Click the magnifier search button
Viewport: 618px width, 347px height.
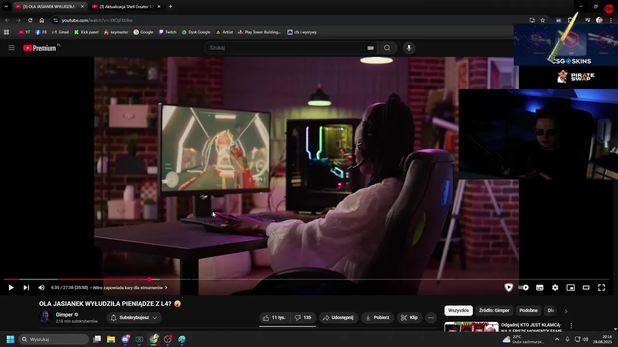(387, 48)
